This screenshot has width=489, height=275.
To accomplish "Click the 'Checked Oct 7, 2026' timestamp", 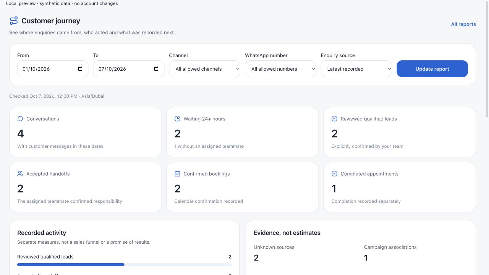I will [x=57, y=96].
